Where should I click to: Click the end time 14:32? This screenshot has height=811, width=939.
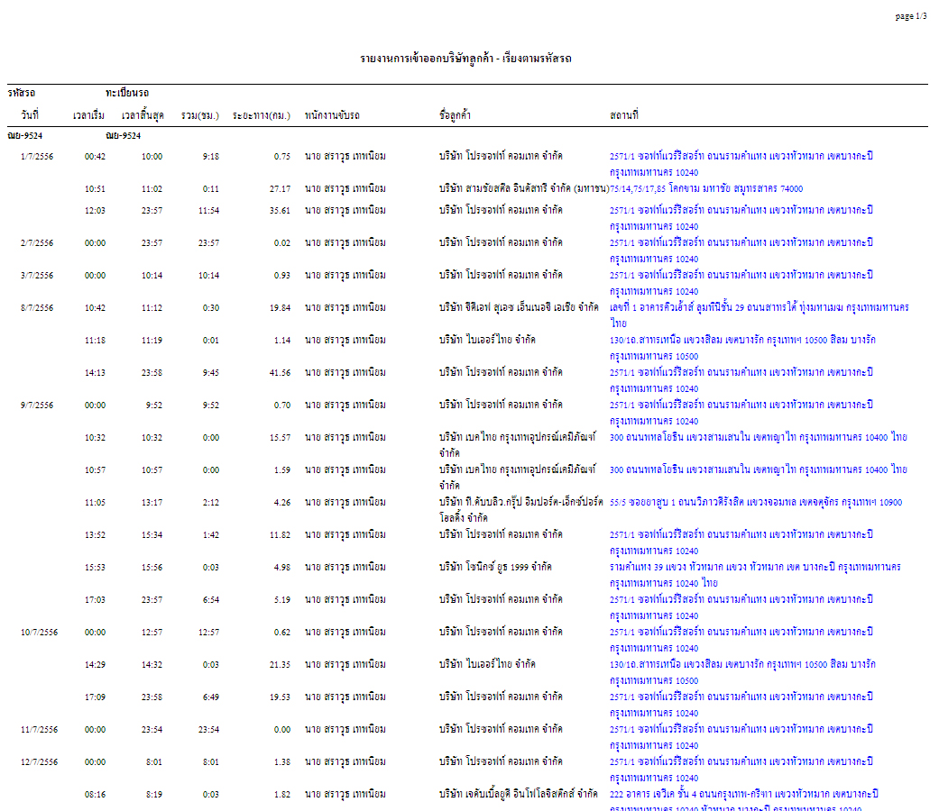[152, 664]
